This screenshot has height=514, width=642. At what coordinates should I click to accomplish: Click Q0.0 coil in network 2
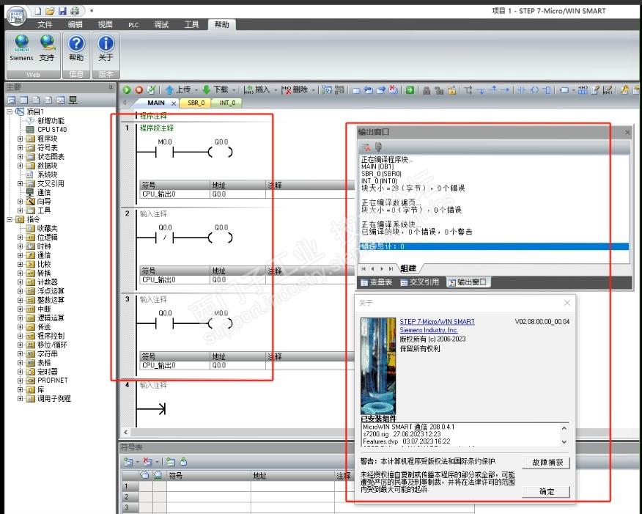[x=221, y=238]
